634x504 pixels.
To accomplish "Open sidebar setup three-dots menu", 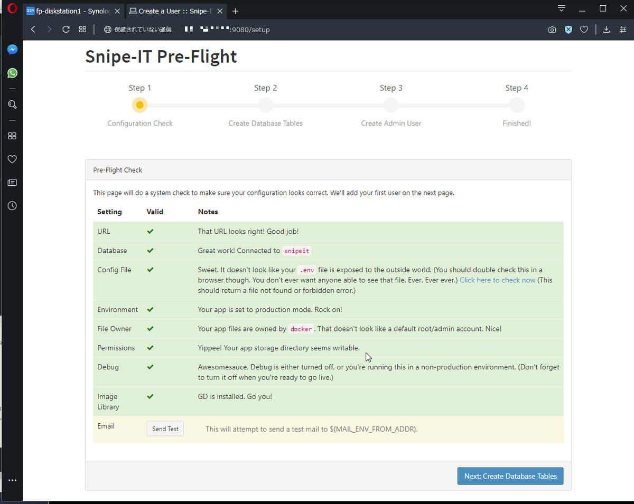I will coord(12,480).
